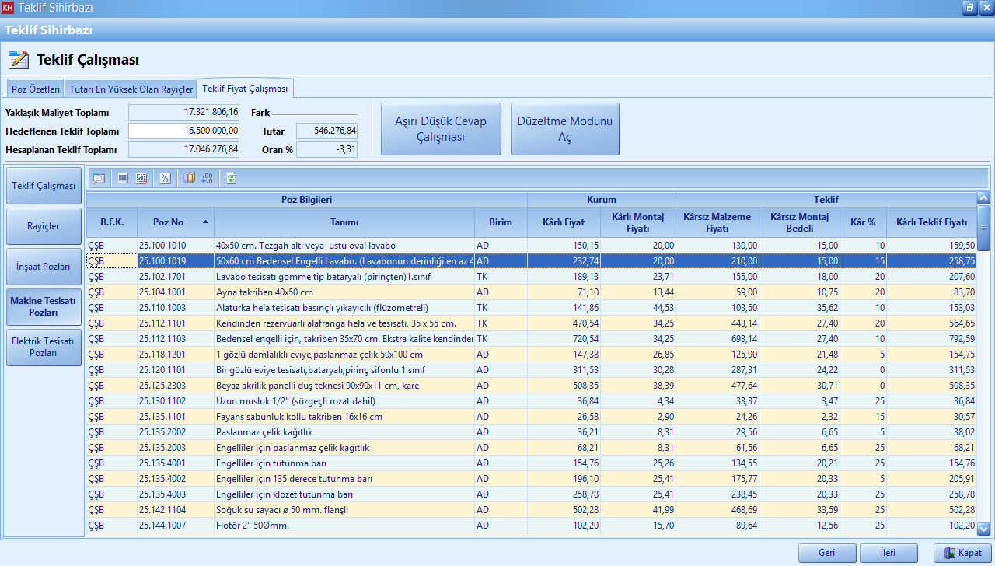Viewport: 995px width, 566px height.
Task: Click the decimal rounding (.00→.0) icon
Action: 207,178
